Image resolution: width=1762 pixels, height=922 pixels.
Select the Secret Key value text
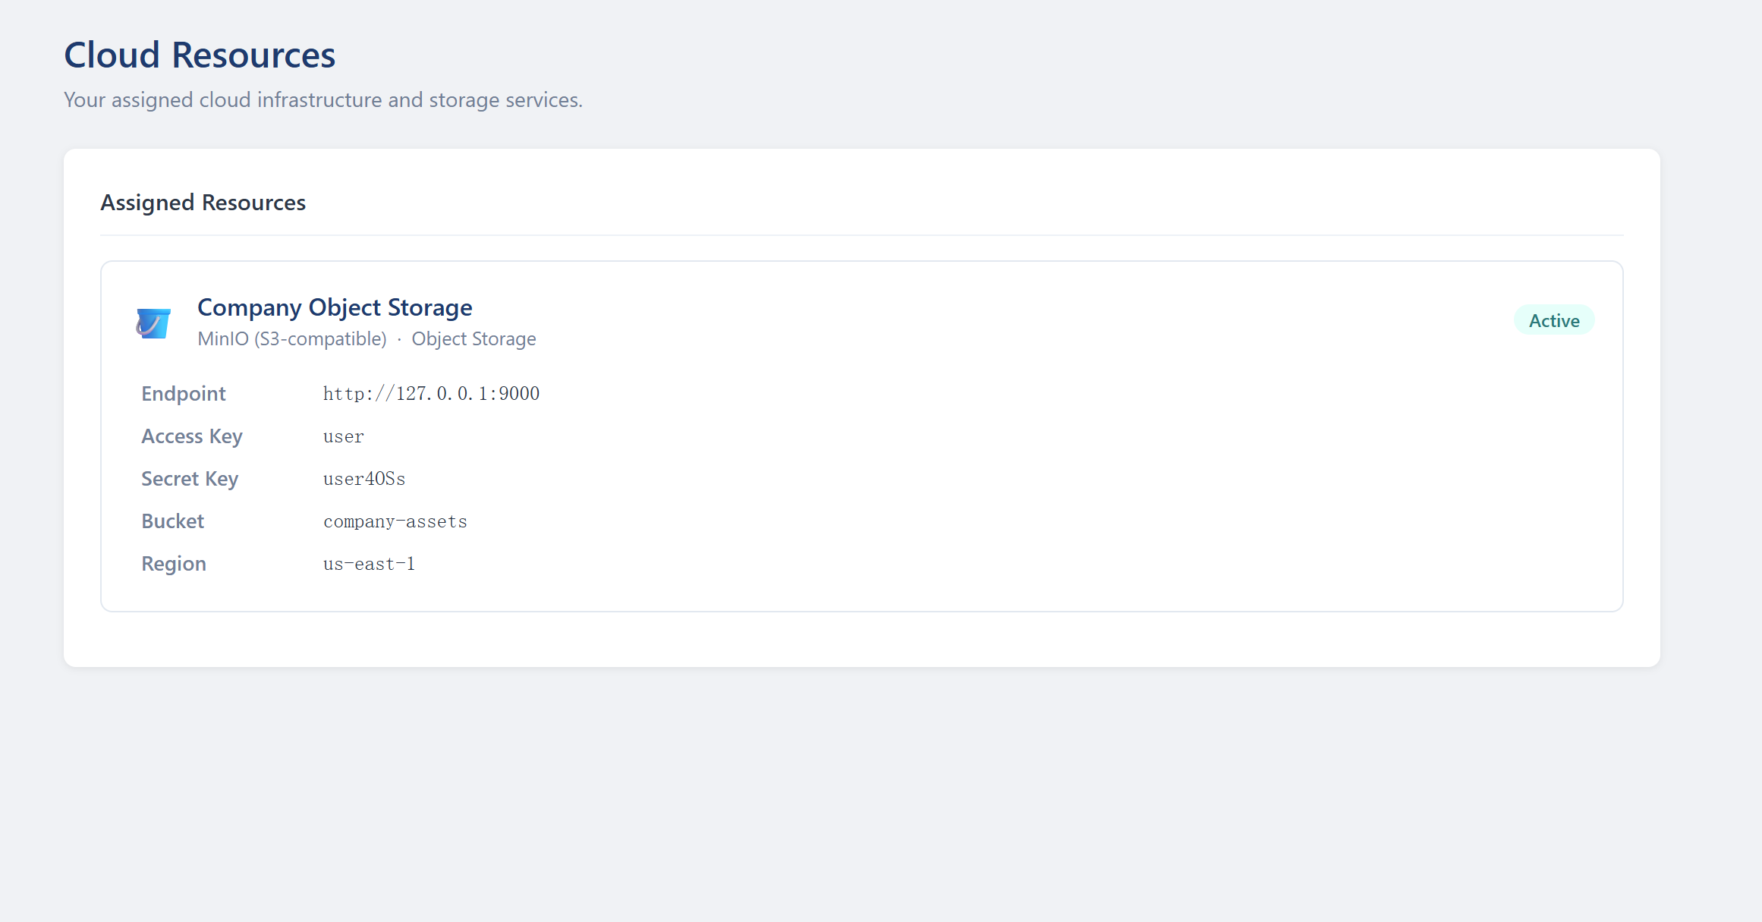(364, 479)
